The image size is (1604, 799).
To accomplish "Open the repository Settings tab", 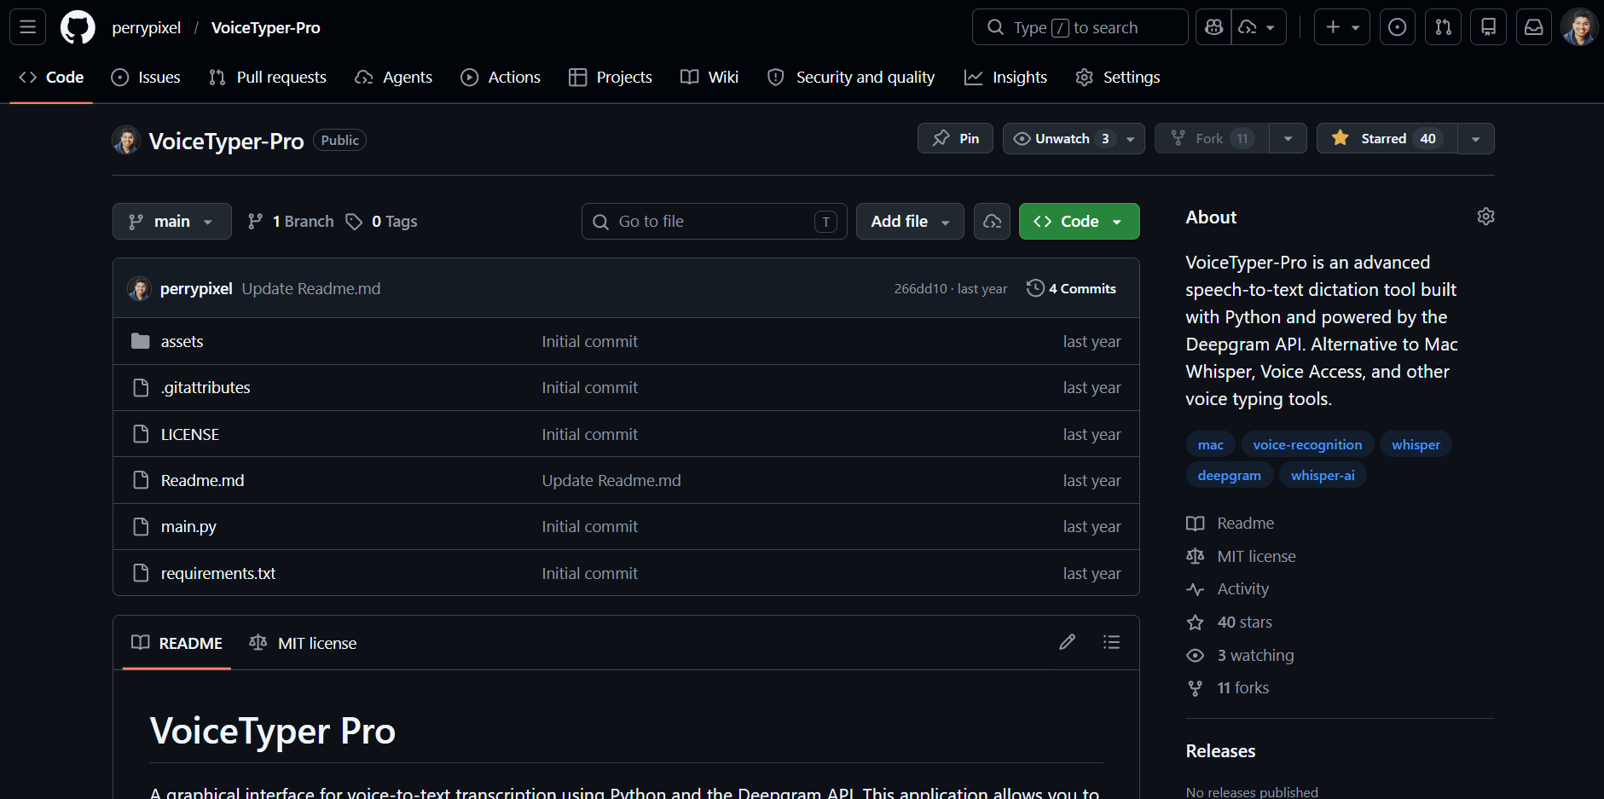I will coord(1118,78).
